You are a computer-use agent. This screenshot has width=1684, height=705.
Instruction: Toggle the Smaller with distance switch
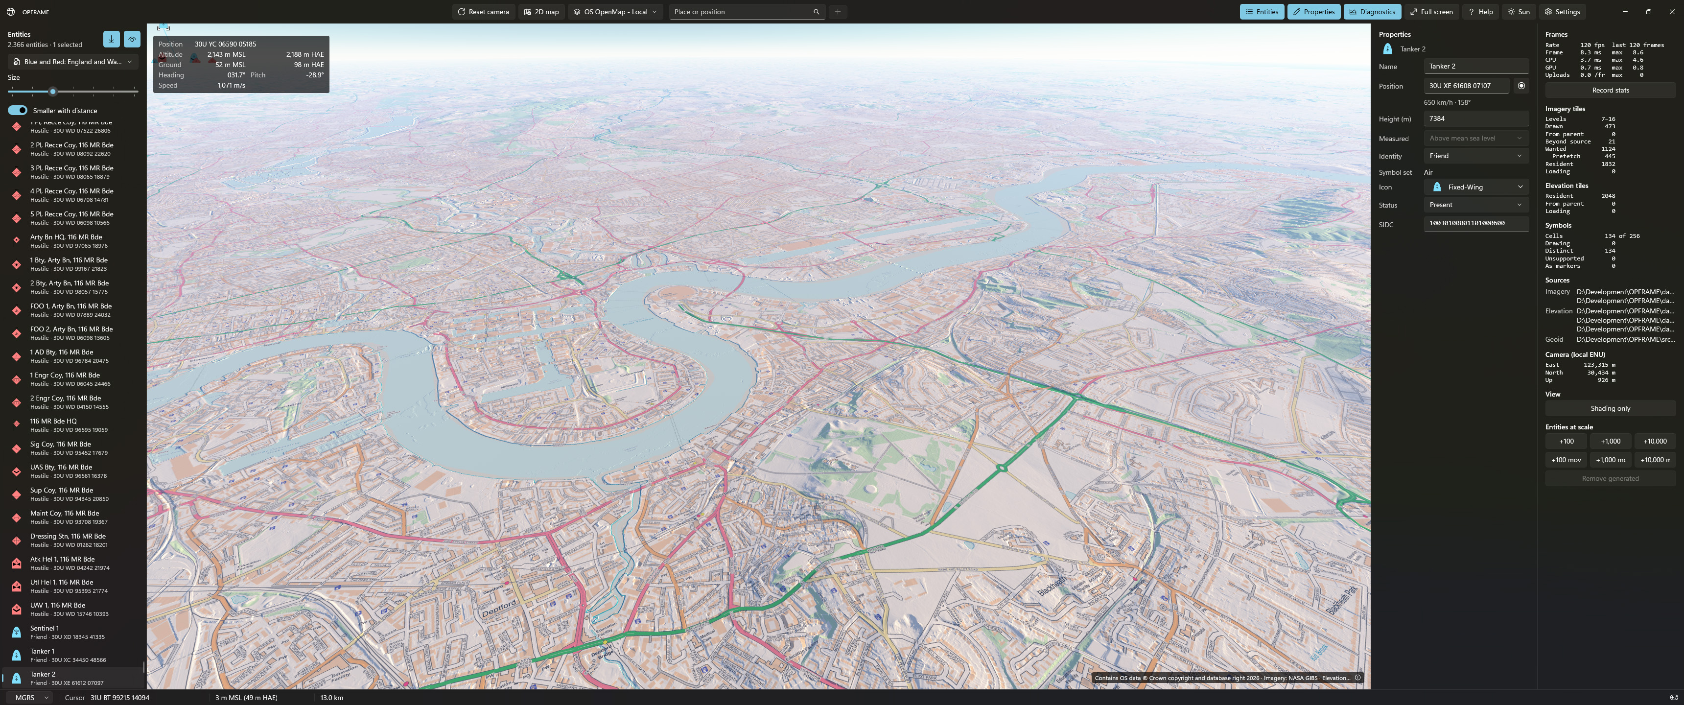click(x=18, y=111)
